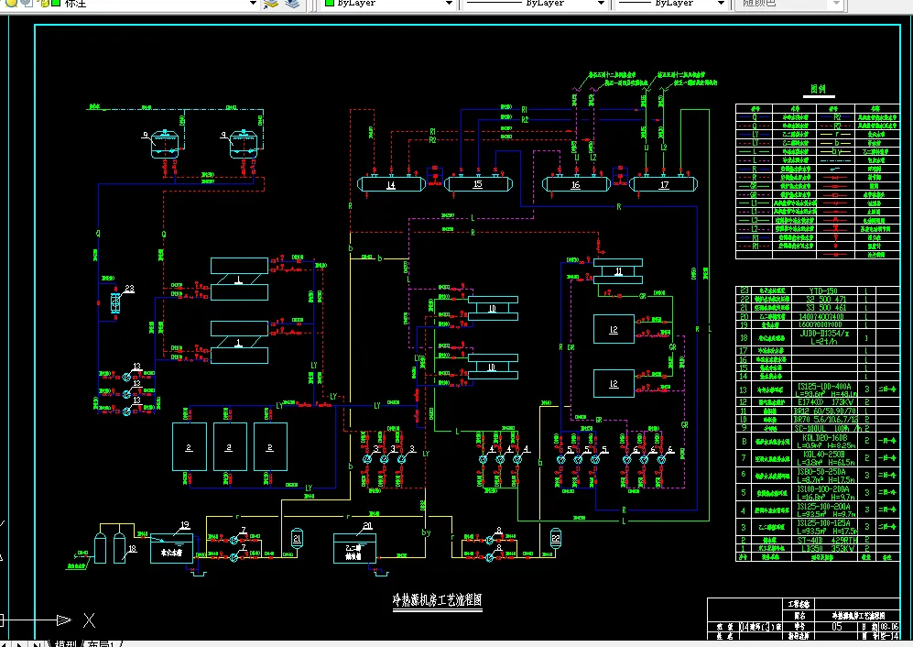Select the ByLayer lineweight combo box

click(x=671, y=4)
